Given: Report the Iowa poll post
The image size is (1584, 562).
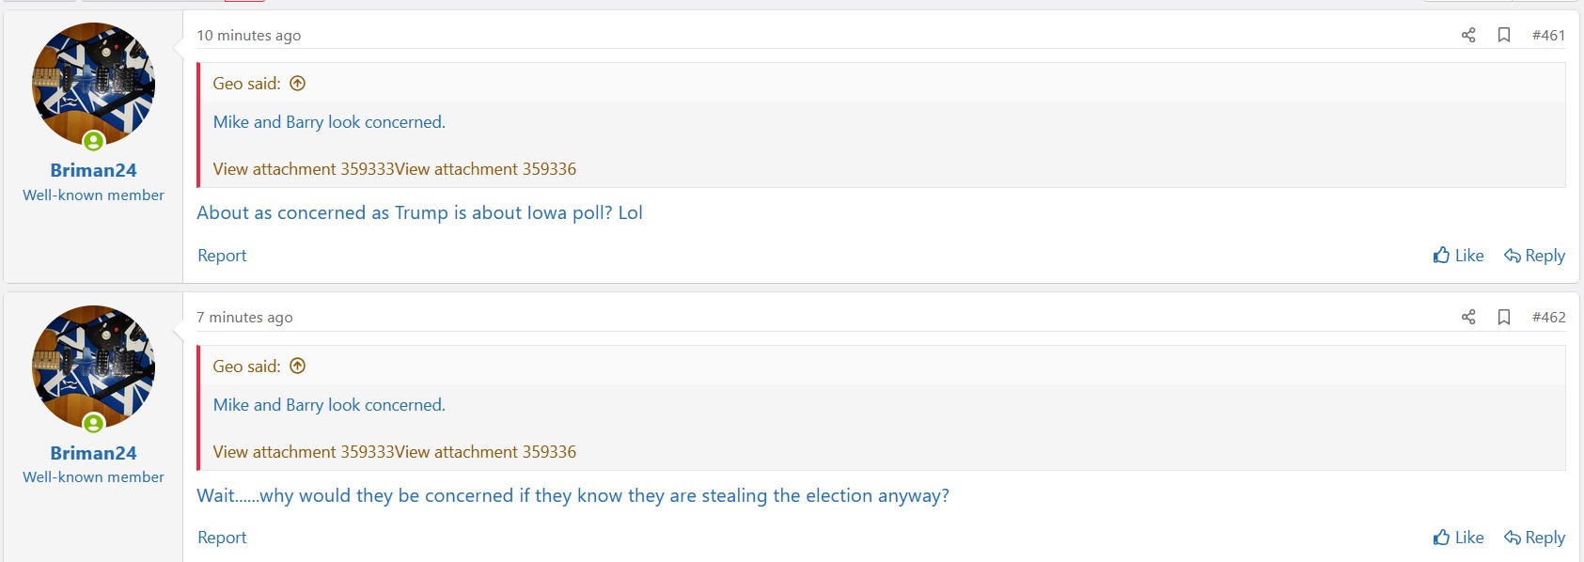Looking at the screenshot, I should [222, 255].
